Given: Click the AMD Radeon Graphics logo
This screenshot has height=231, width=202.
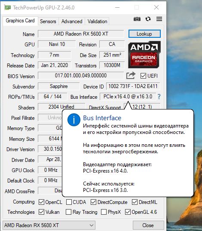Looking at the screenshot, I should (x=144, y=55).
